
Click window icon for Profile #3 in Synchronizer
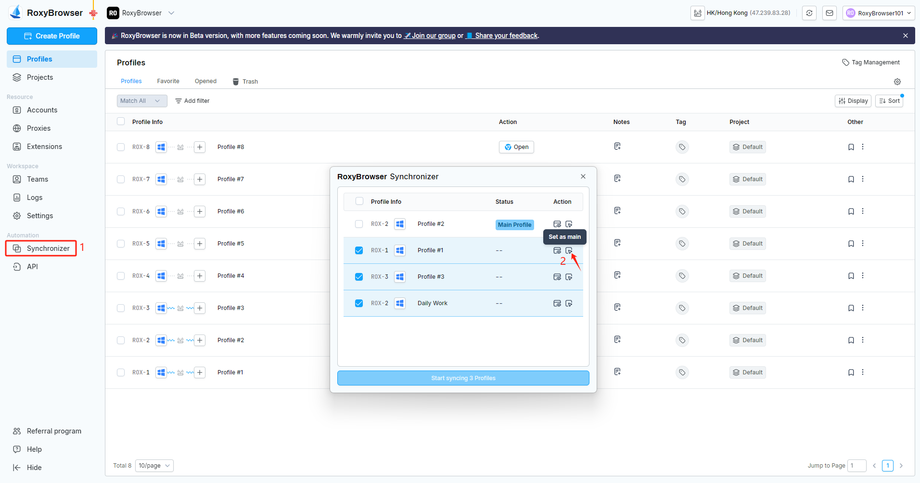click(x=557, y=277)
